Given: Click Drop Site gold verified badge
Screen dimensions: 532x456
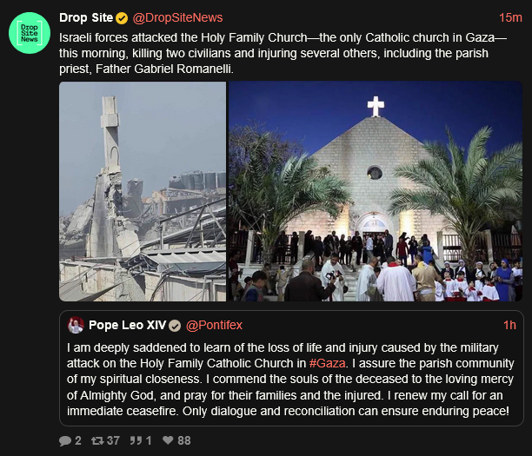Looking at the screenshot, I should (x=122, y=18).
